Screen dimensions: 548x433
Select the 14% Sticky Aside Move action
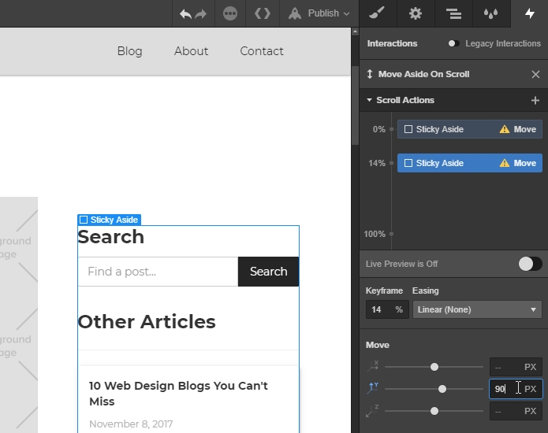(470, 163)
